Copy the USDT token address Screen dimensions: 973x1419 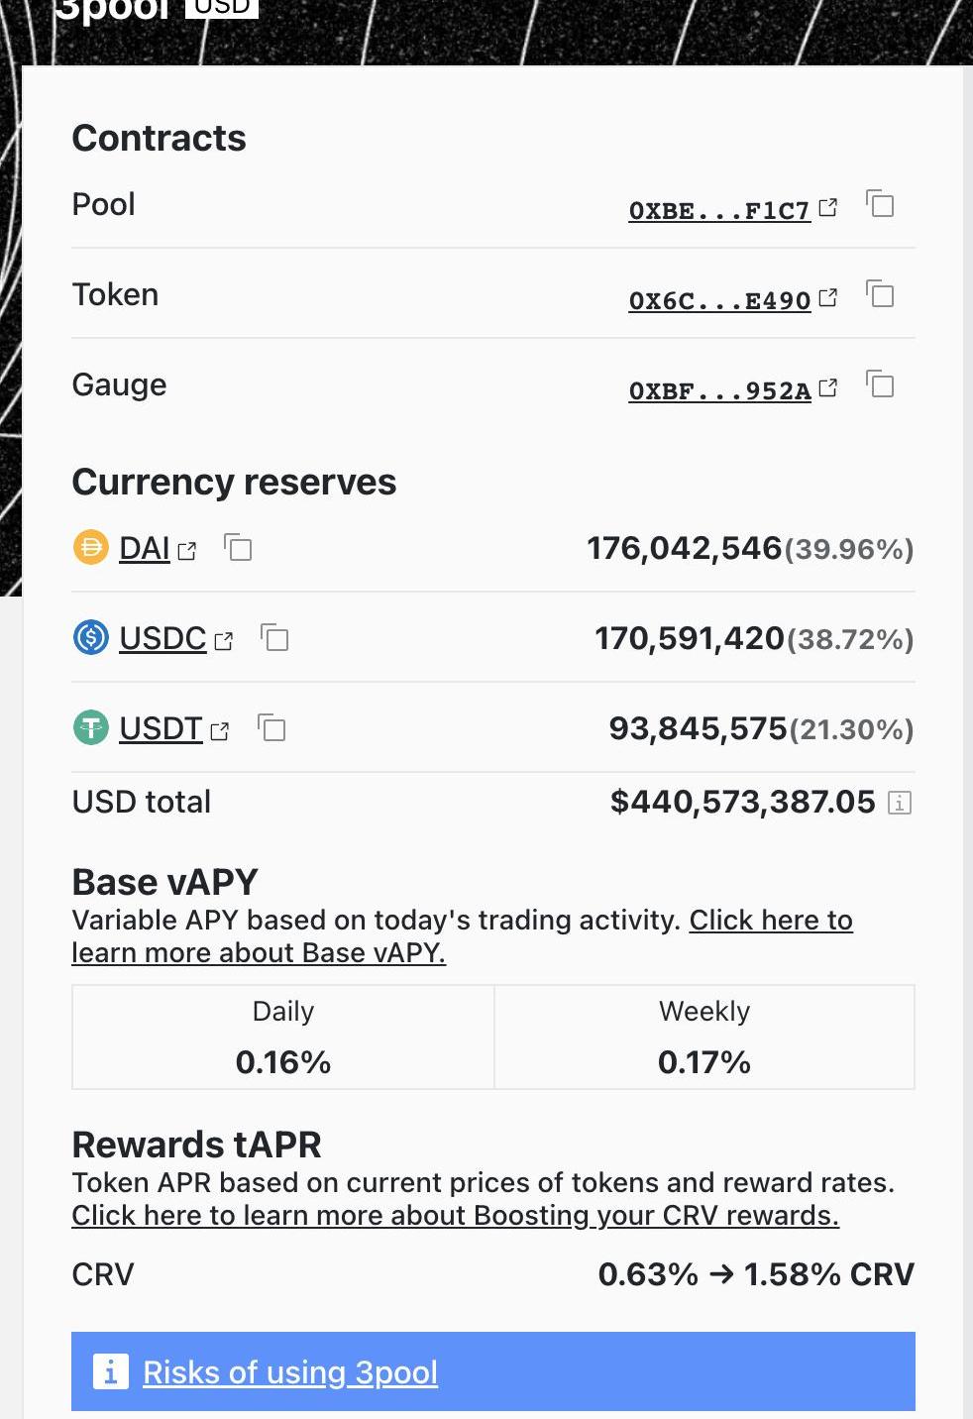pyautogui.click(x=271, y=727)
